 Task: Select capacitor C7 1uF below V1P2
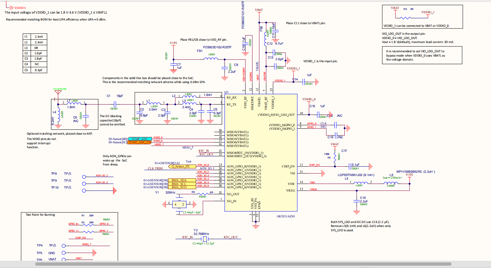(x=173, y=64)
